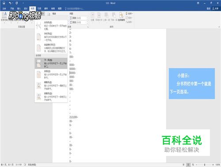Choose Page Break (分页符) from breaks menu

tap(51, 26)
